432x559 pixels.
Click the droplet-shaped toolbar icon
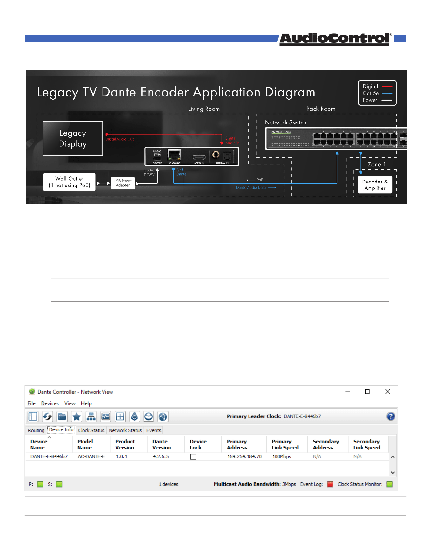(135, 416)
